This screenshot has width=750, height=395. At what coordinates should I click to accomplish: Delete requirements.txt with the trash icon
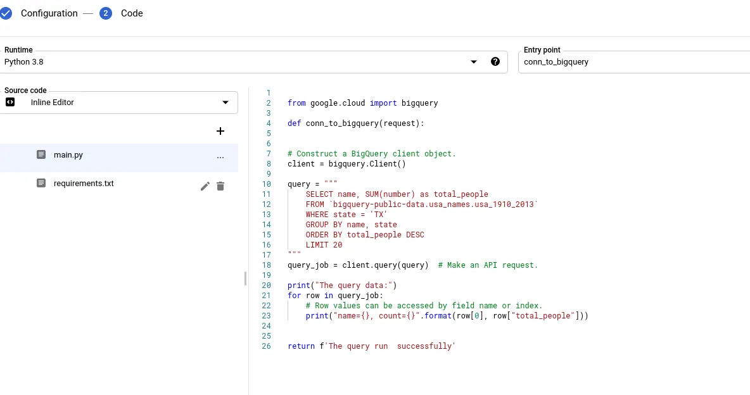[x=220, y=186]
